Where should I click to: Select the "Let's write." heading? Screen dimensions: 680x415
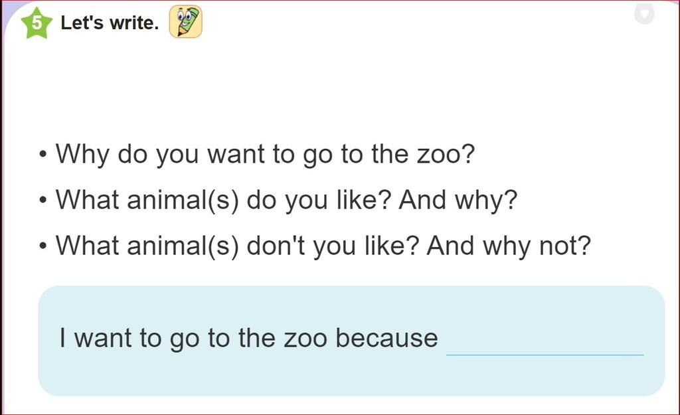(110, 23)
